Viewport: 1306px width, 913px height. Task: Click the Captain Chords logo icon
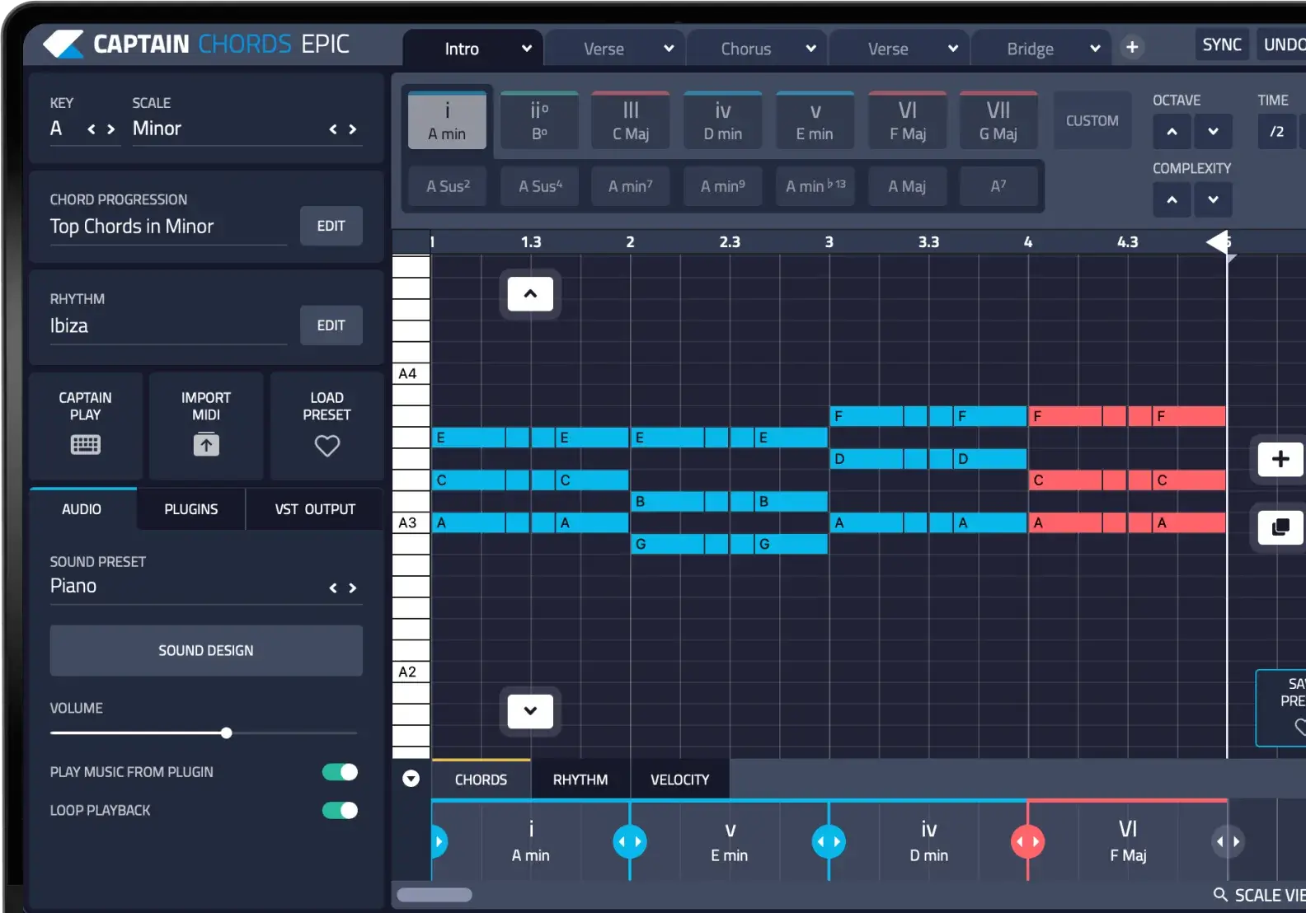[x=63, y=44]
